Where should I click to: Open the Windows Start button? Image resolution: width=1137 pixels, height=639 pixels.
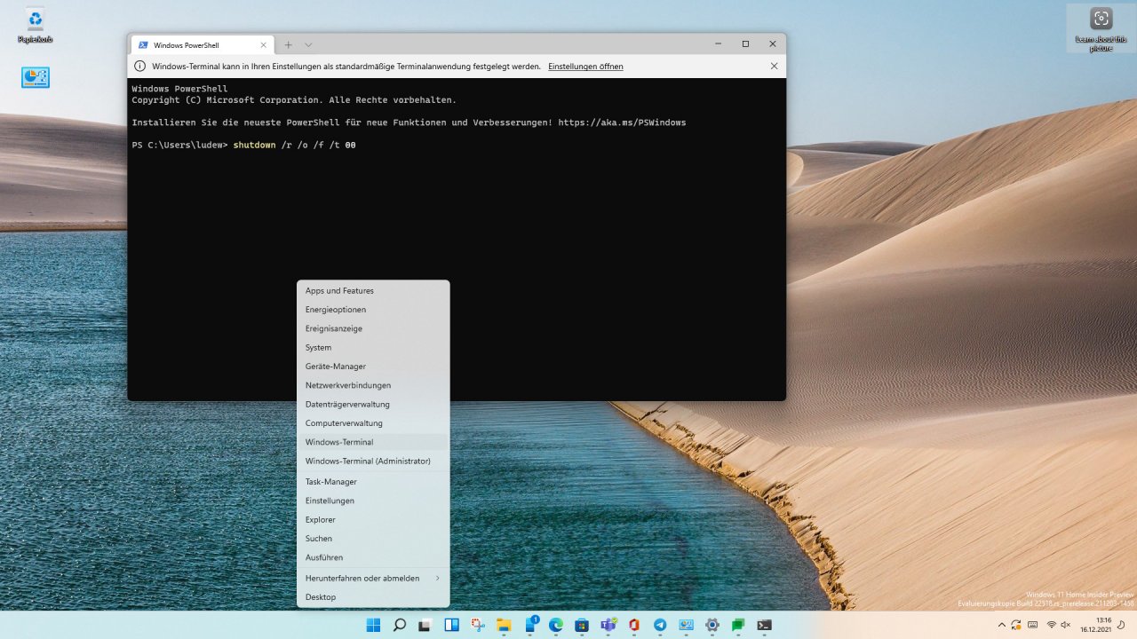374,625
